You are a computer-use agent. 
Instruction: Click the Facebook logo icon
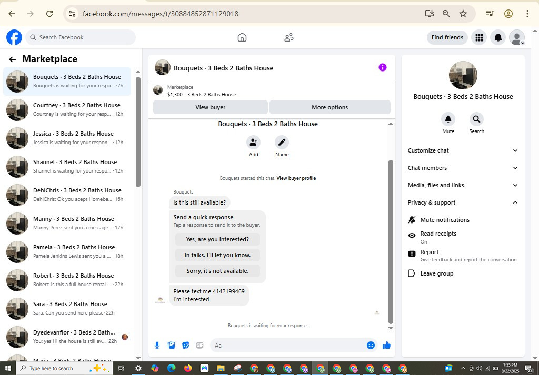(x=14, y=37)
